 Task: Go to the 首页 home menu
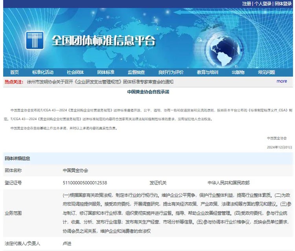(x=15, y=72)
